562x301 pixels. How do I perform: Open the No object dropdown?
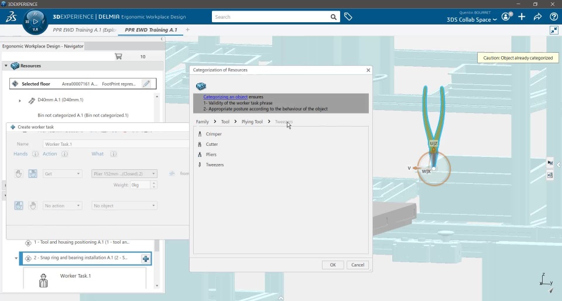click(x=124, y=206)
